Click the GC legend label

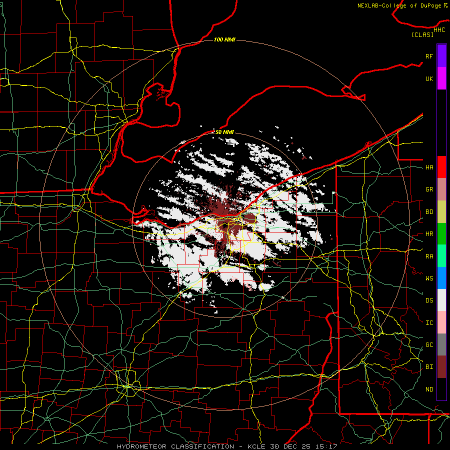[429, 345]
